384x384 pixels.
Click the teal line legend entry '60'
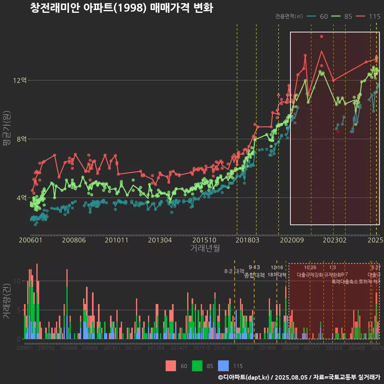point(317,16)
